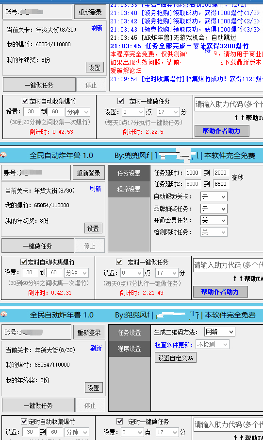263x440 pixels.
Task: Click 设置 button in the bottom window
Action: [94, 388]
